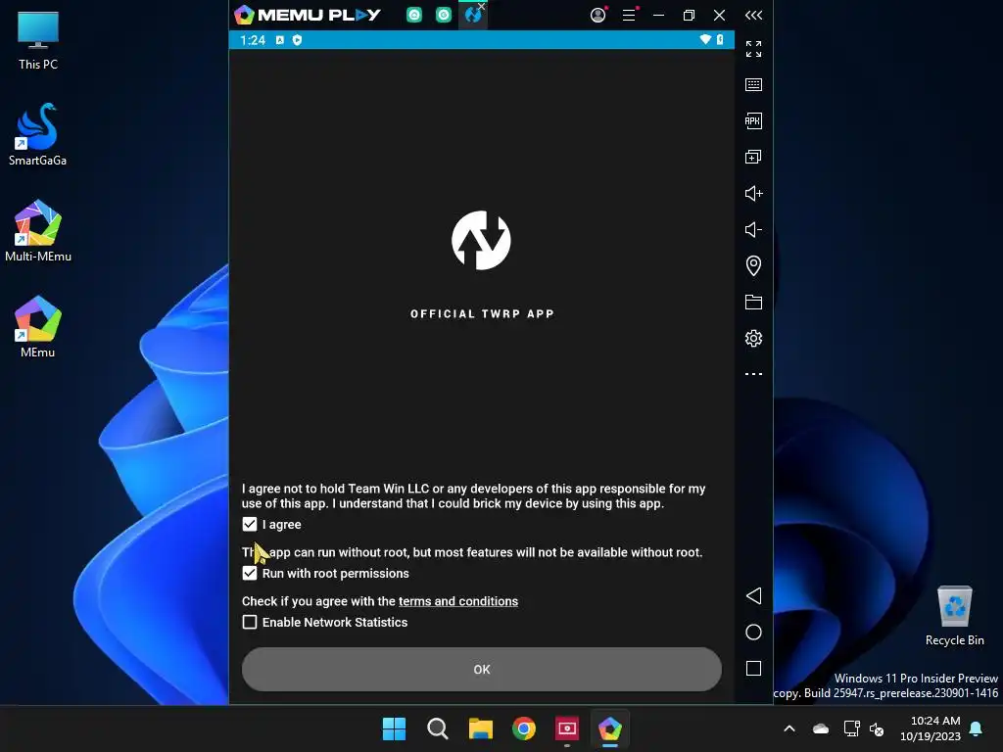Open the multi-window add icon in sidebar
This screenshot has width=1003, height=752.
pos(753,158)
